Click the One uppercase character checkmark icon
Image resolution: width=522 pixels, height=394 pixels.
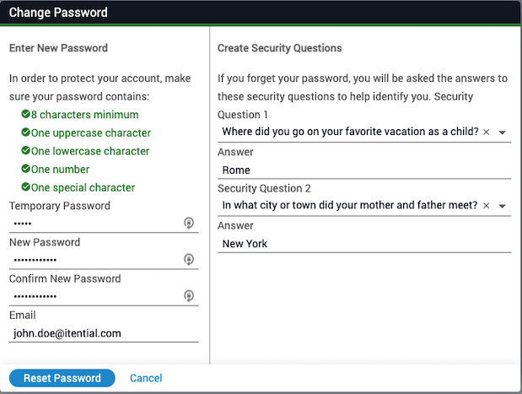(x=25, y=133)
